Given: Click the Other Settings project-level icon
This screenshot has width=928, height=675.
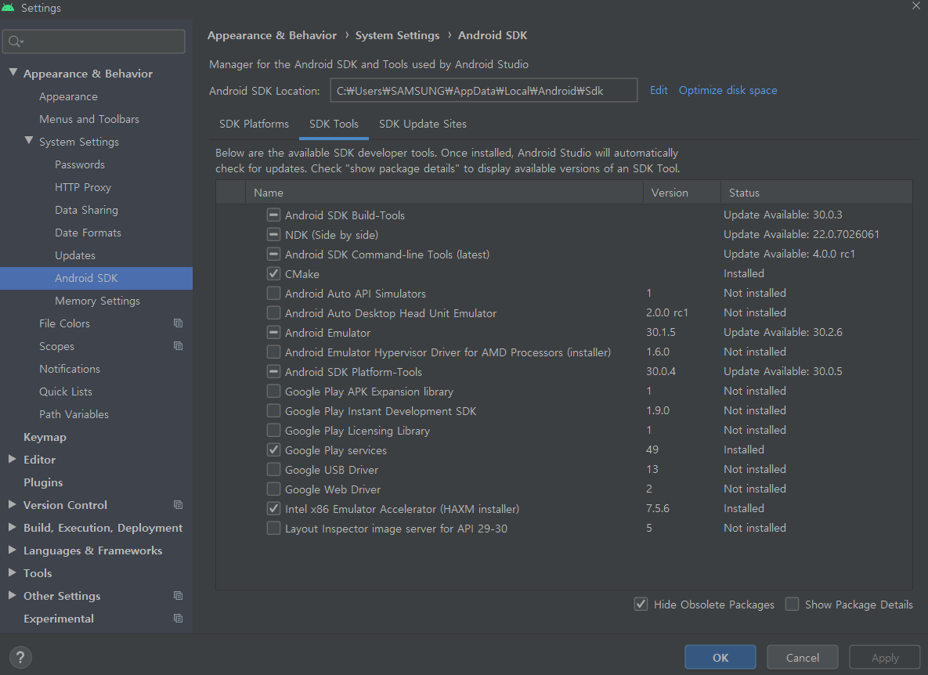Looking at the screenshot, I should (x=178, y=595).
